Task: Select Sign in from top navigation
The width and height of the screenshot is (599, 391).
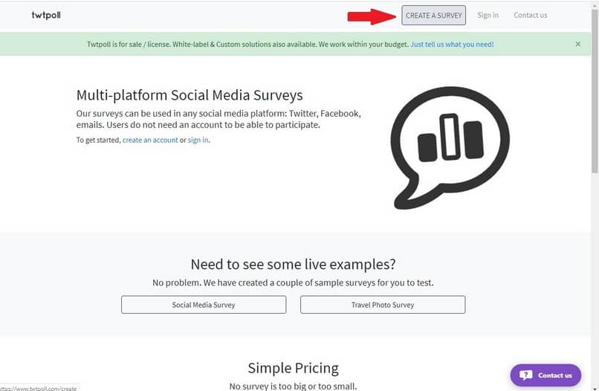Action: (488, 16)
